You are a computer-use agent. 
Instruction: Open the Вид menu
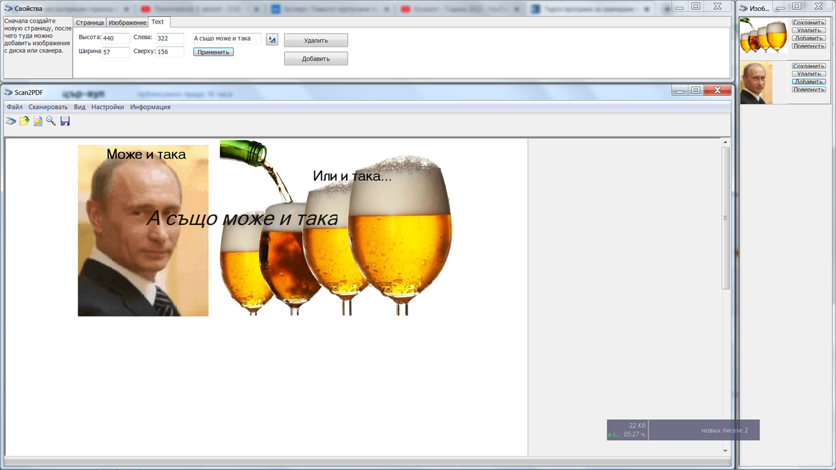click(x=80, y=107)
